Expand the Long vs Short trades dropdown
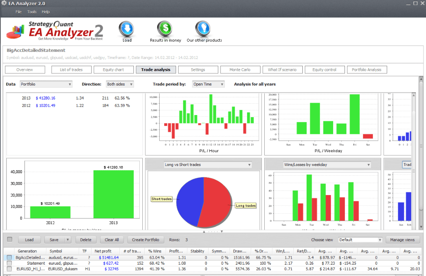 [x=208, y=165]
